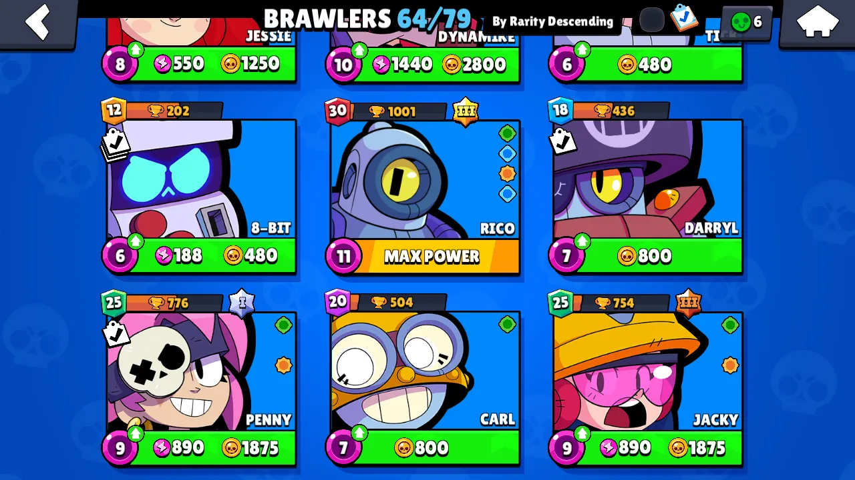The image size is (855, 480).
Task: Go to home screen via house icon
Action: 818,22
